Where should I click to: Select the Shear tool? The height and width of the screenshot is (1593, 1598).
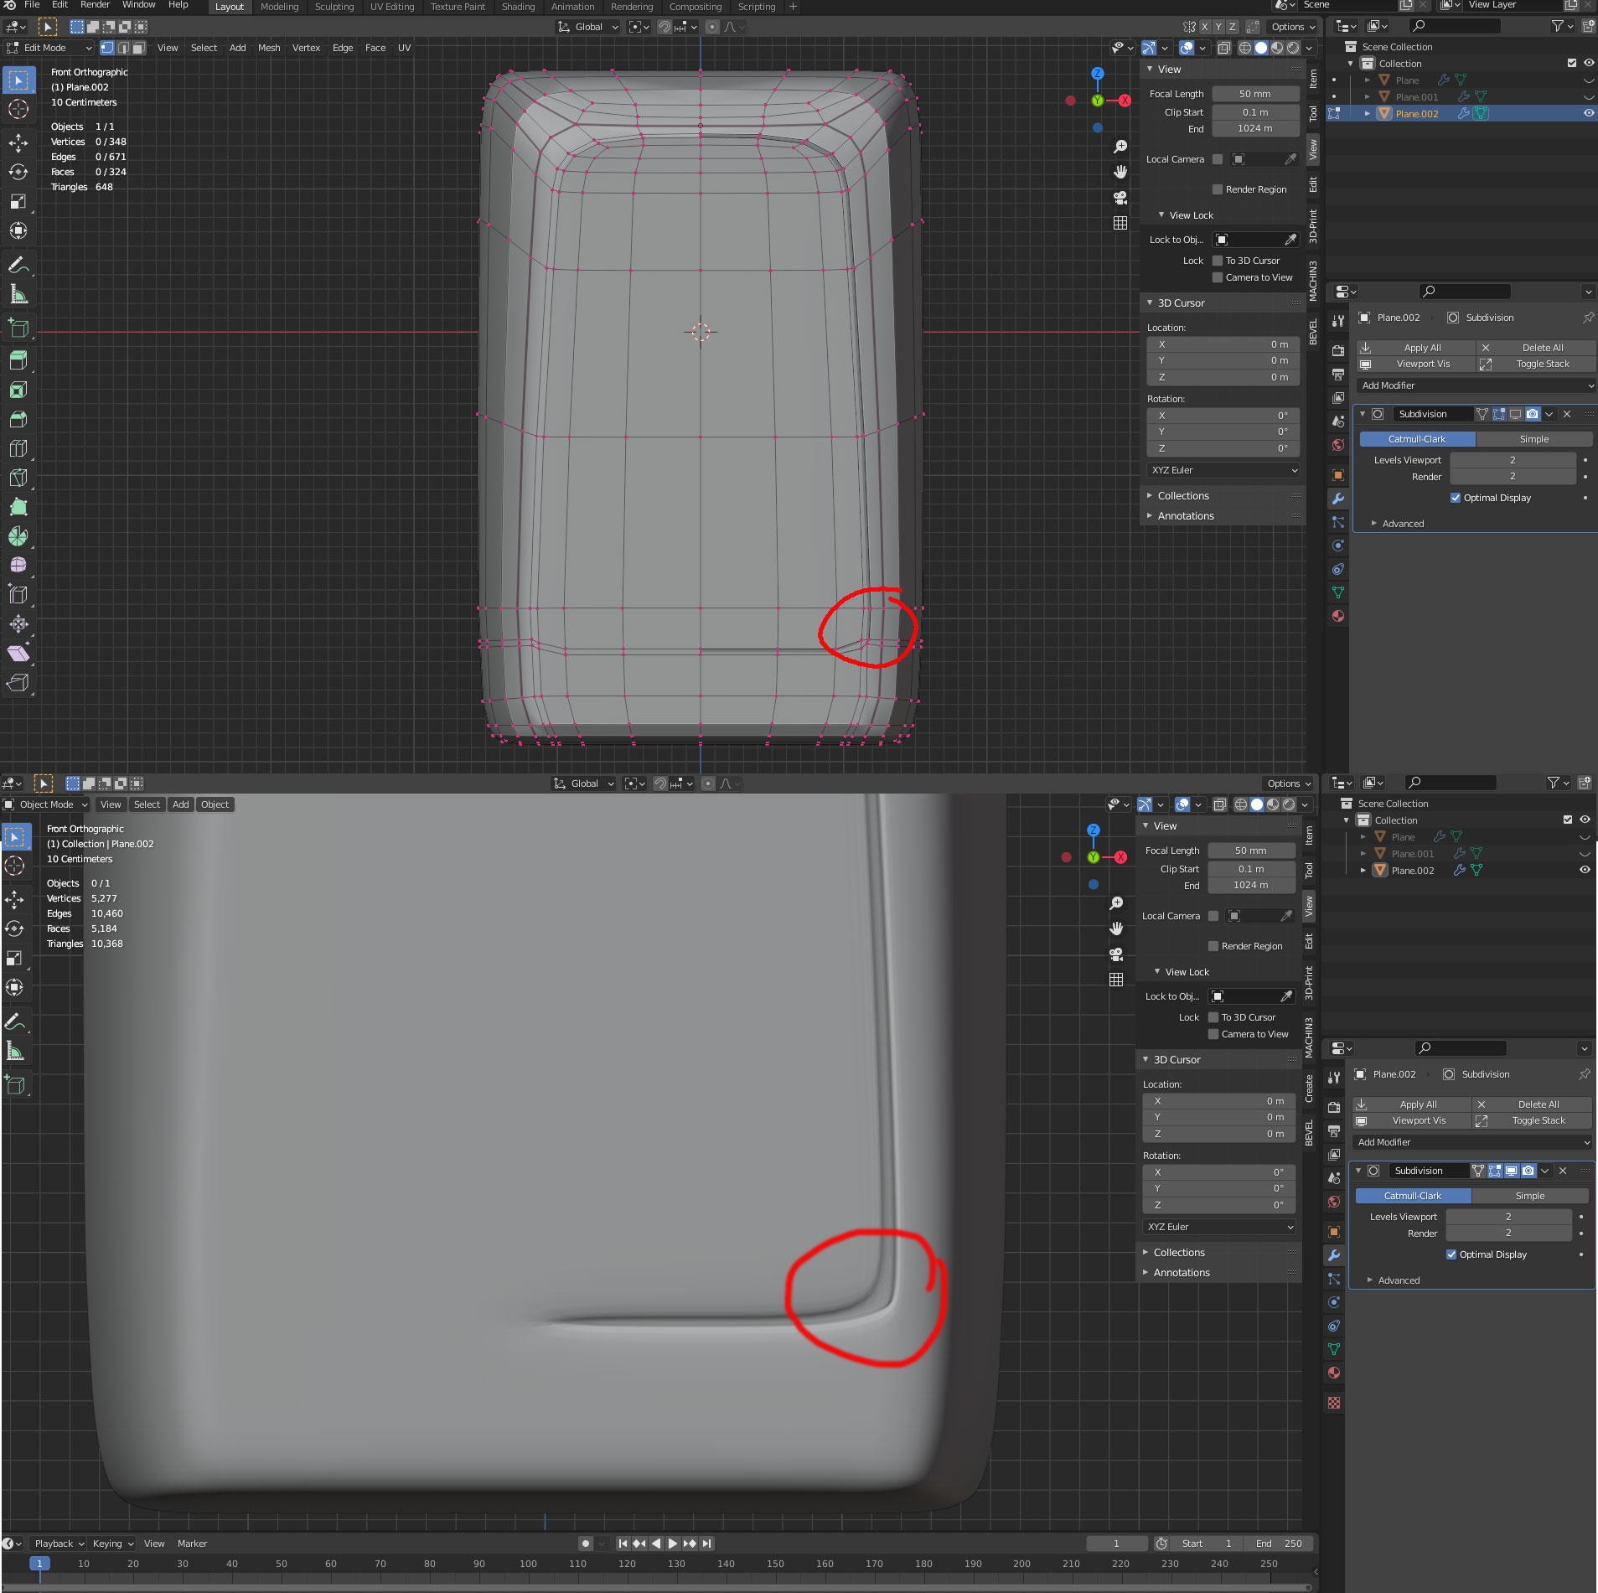point(18,654)
